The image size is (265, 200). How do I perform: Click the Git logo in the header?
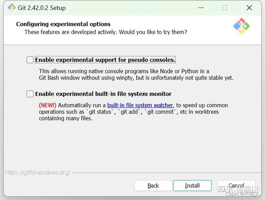[242, 26]
